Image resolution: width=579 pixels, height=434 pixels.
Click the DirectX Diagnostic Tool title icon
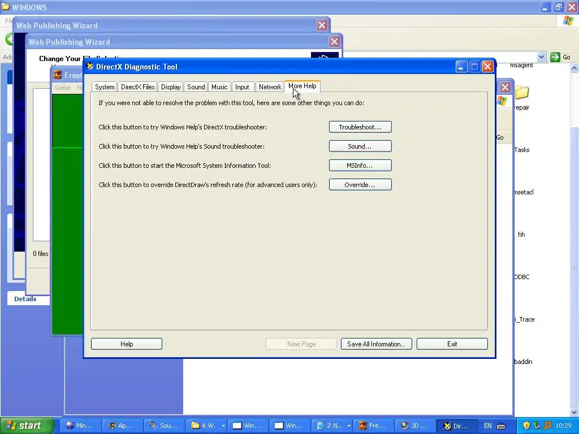click(90, 67)
